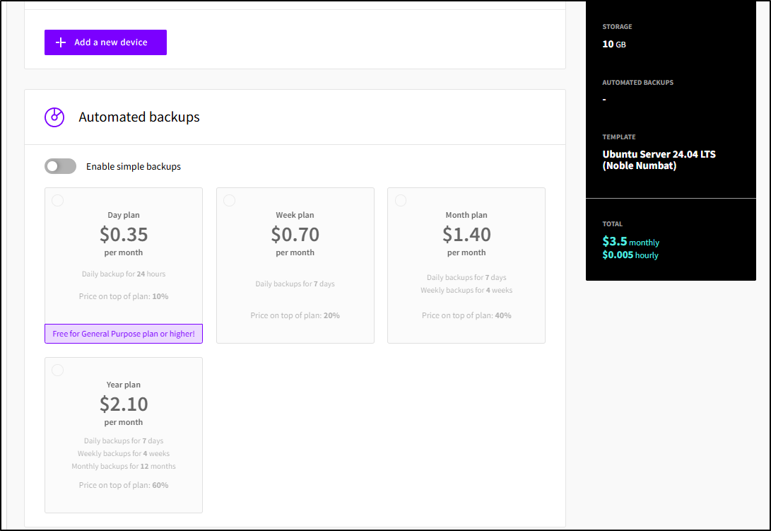The width and height of the screenshot is (771, 531).
Task: Choose the Month plan radio button
Action: (x=401, y=201)
